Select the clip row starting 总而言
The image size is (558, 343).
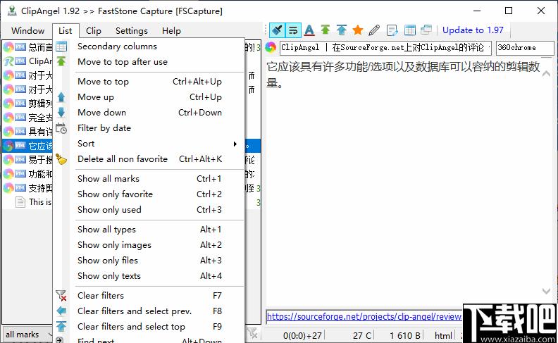point(27,47)
